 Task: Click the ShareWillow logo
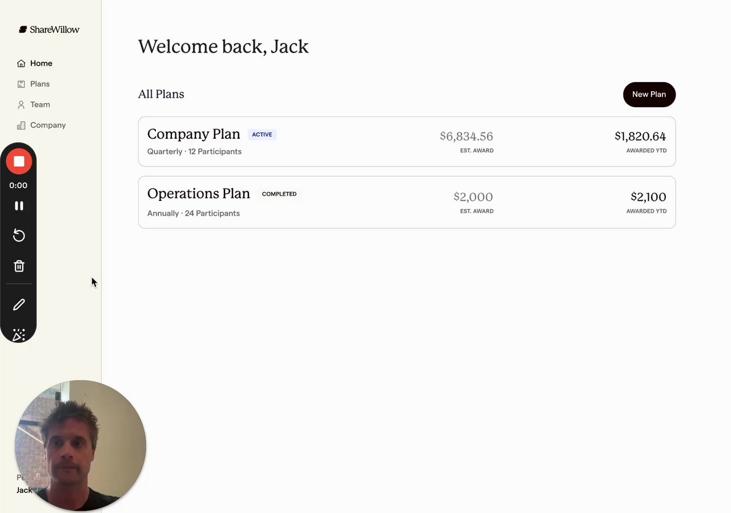click(x=49, y=30)
